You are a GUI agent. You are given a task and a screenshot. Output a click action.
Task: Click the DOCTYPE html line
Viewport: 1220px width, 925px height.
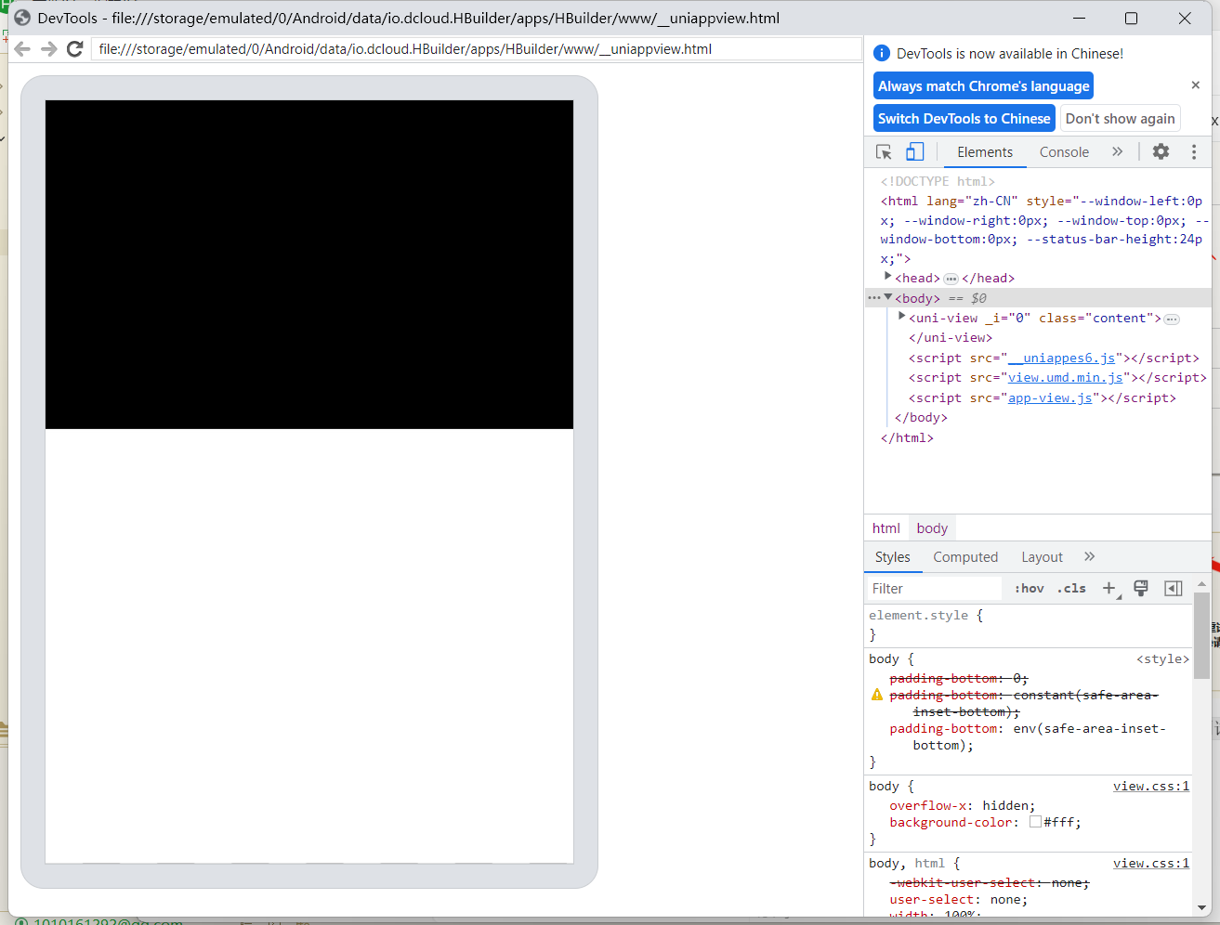(x=938, y=181)
